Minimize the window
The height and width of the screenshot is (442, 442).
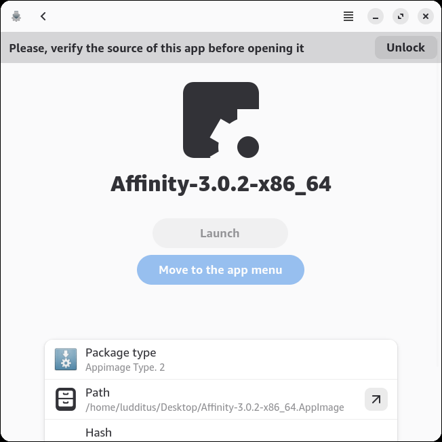(x=376, y=16)
